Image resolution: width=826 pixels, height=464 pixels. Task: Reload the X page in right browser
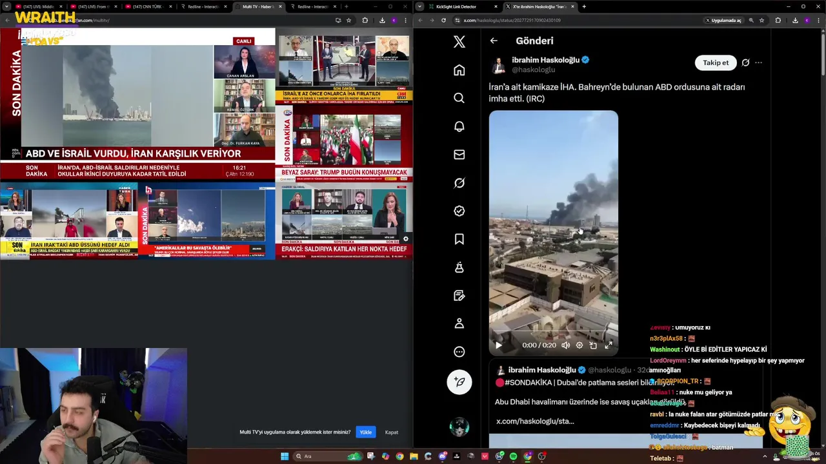[443, 20]
